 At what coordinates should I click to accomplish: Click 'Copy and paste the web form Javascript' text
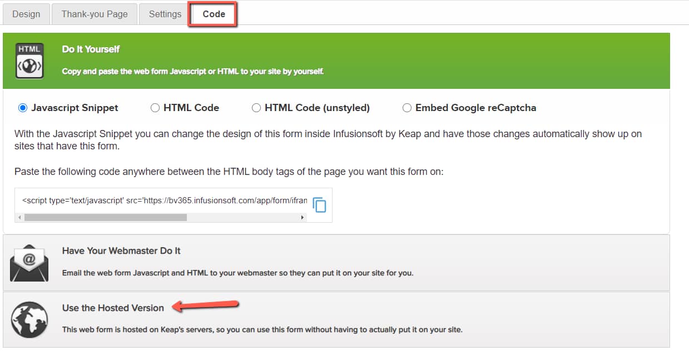click(x=192, y=71)
